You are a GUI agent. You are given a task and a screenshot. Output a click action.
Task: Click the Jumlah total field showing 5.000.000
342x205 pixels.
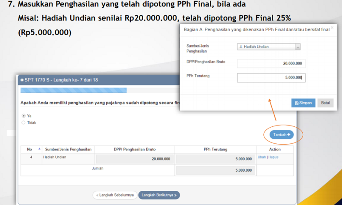click(215, 170)
